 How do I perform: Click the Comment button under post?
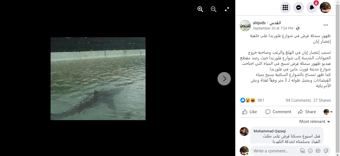point(278,112)
